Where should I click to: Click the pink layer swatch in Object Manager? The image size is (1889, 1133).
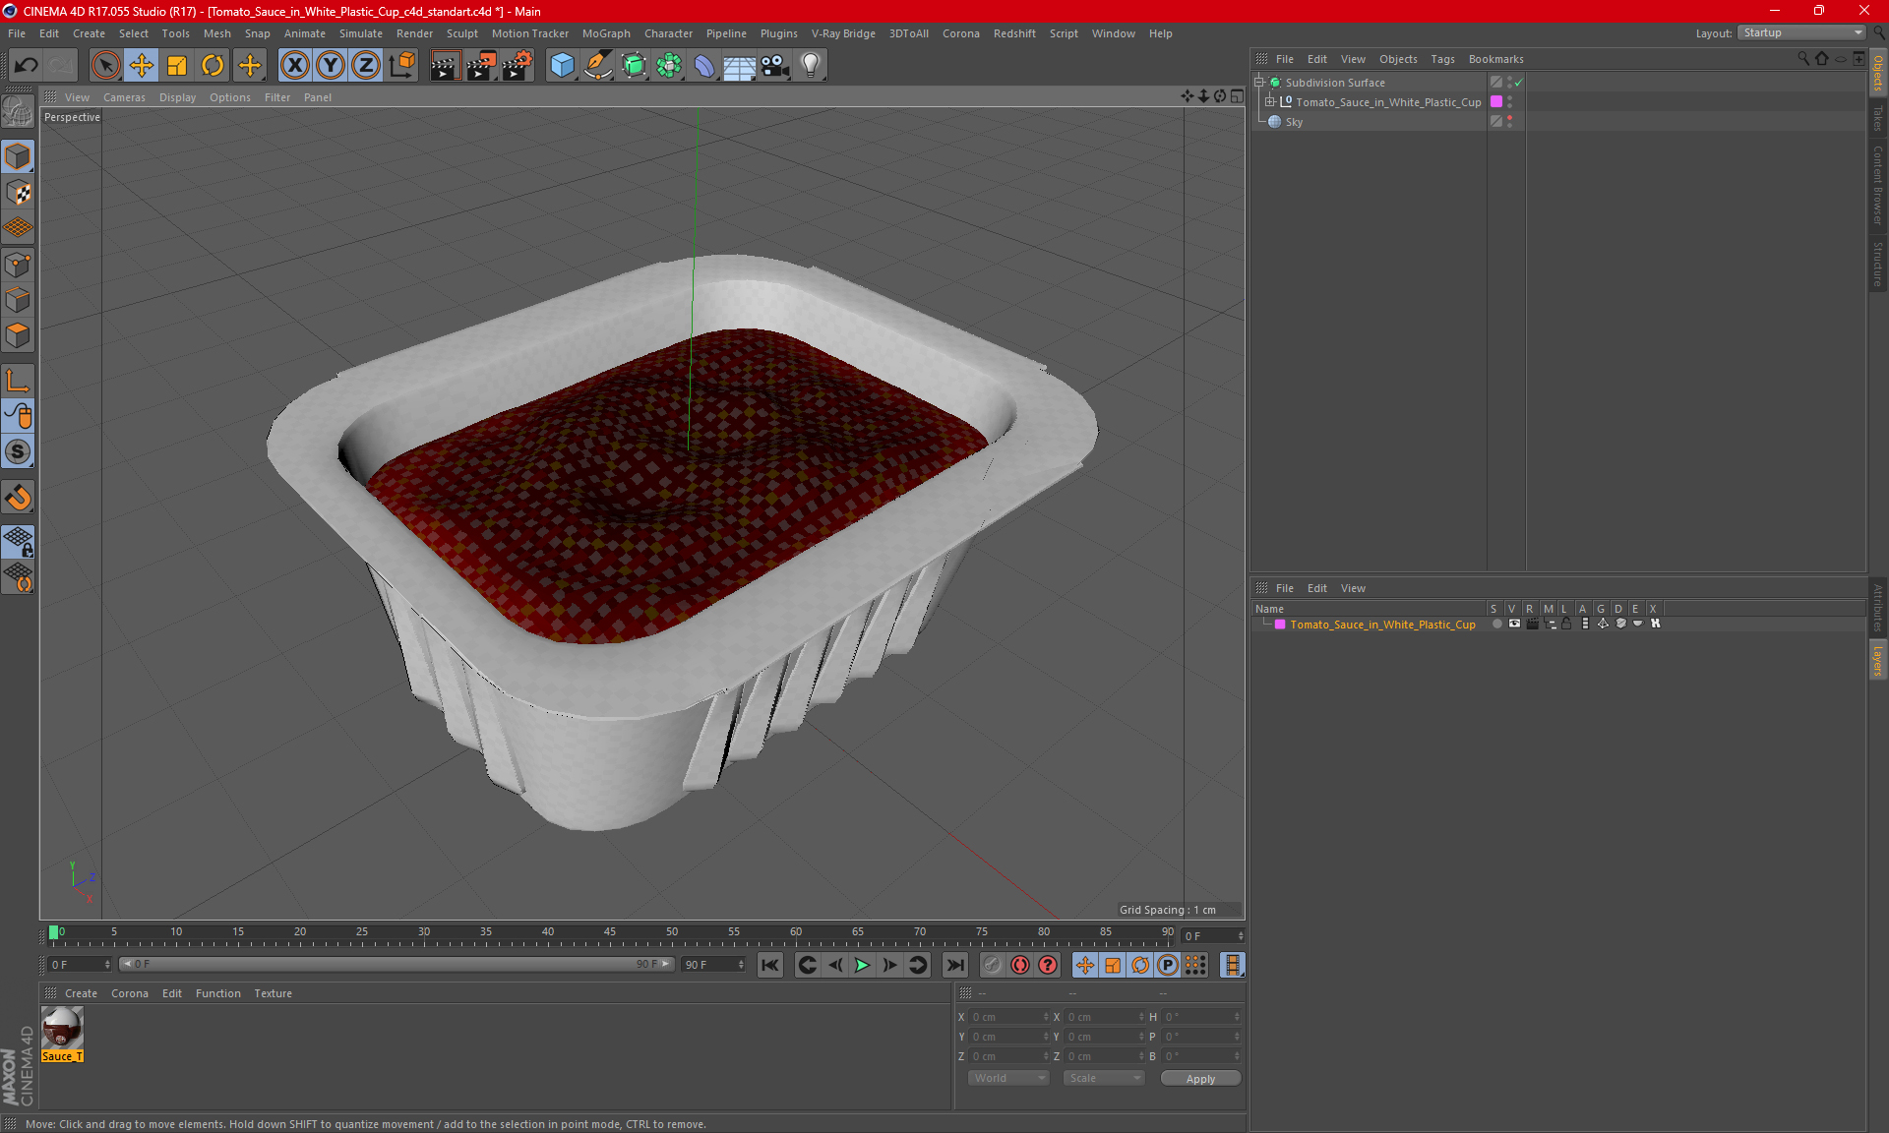1496,101
